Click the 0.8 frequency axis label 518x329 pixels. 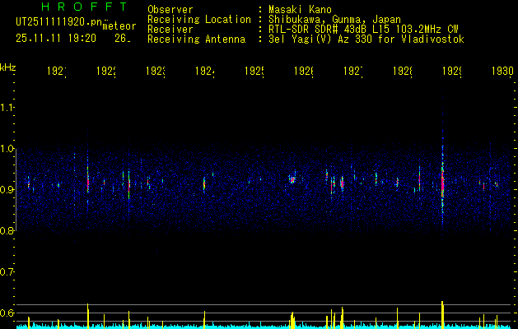(x=7, y=230)
